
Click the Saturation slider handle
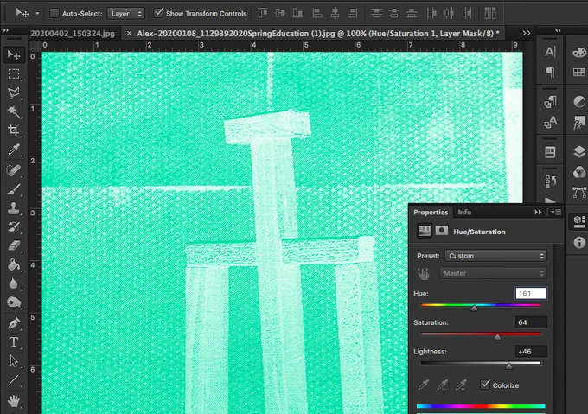point(497,337)
